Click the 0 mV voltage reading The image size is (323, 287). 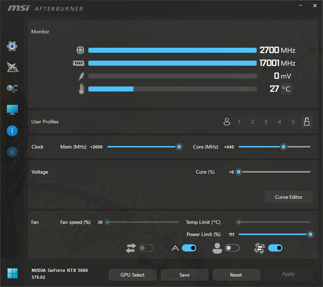[282, 76]
